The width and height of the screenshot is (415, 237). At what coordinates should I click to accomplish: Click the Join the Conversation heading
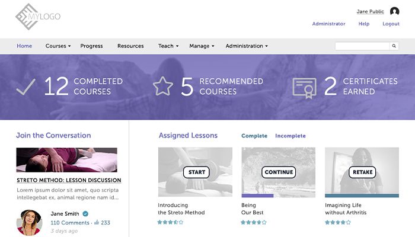(x=53, y=136)
